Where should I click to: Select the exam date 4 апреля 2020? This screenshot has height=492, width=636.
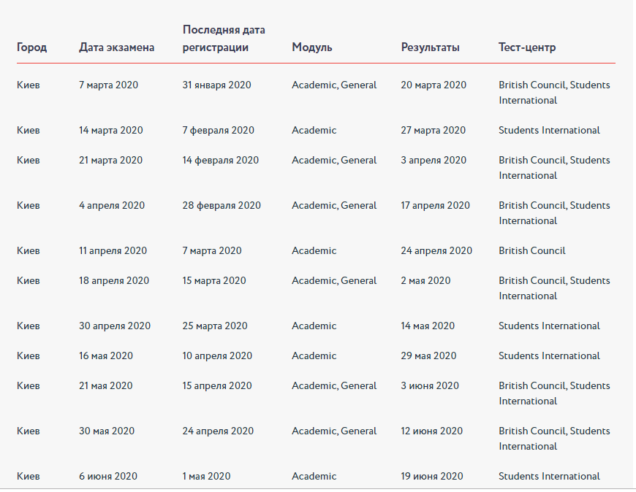coord(112,206)
